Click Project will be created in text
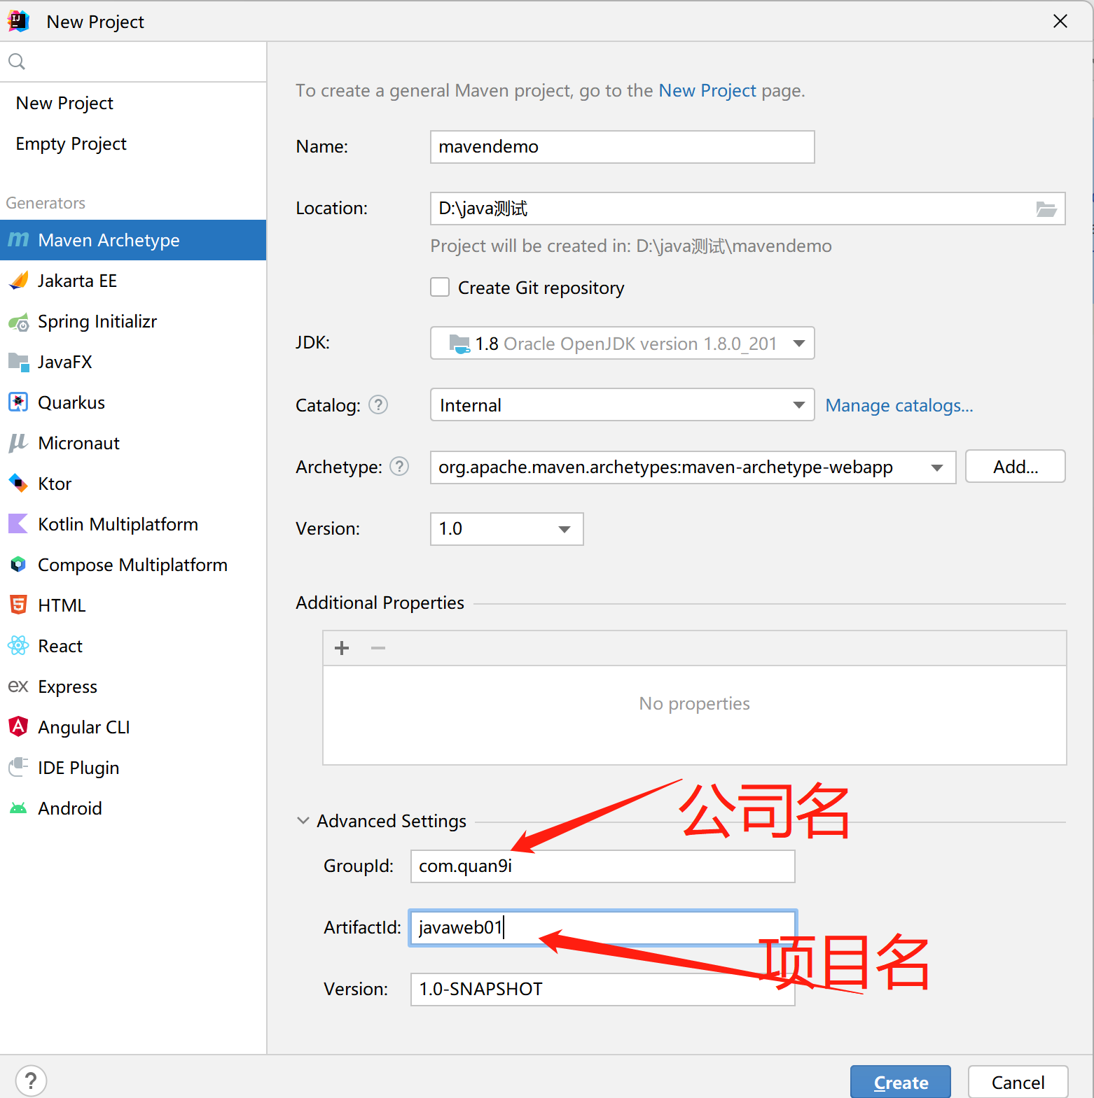Viewport: 1094px width, 1098px height. click(631, 246)
